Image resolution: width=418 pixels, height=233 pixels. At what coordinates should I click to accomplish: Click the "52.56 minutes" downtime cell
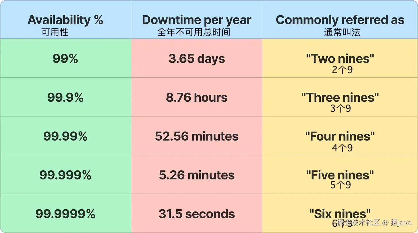tap(197, 136)
